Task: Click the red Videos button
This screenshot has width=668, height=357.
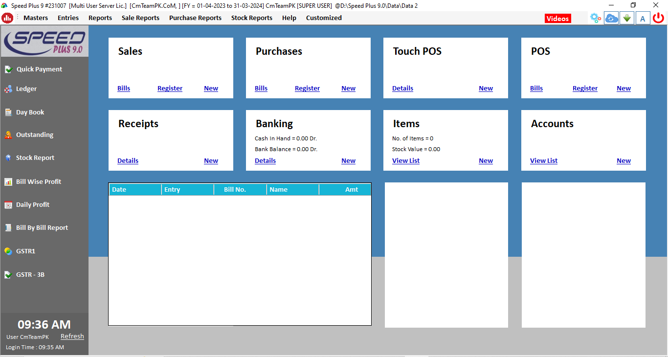Action: 557,19
